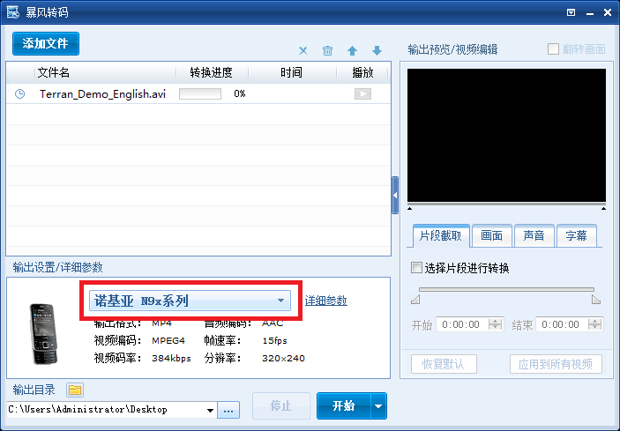This screenshot has width=620, height=431.
Task: Browse for output directory with ... button
Action: (x=228, y=410)
